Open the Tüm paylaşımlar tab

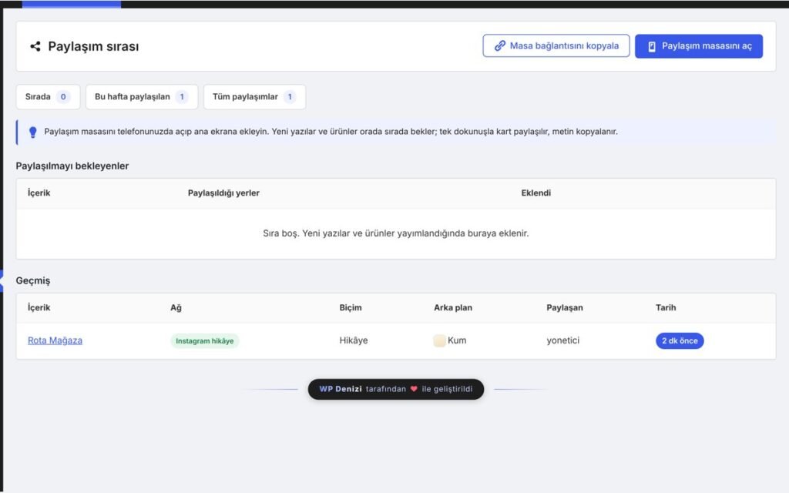click(254, 96)
